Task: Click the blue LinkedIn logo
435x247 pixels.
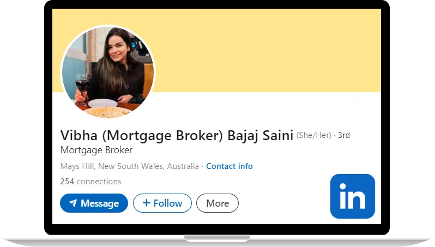Action: pos(352,196)
